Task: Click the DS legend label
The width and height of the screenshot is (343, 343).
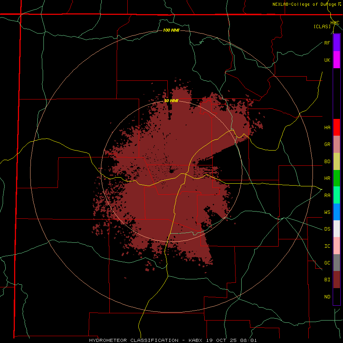Action: (x=327, y=229)
